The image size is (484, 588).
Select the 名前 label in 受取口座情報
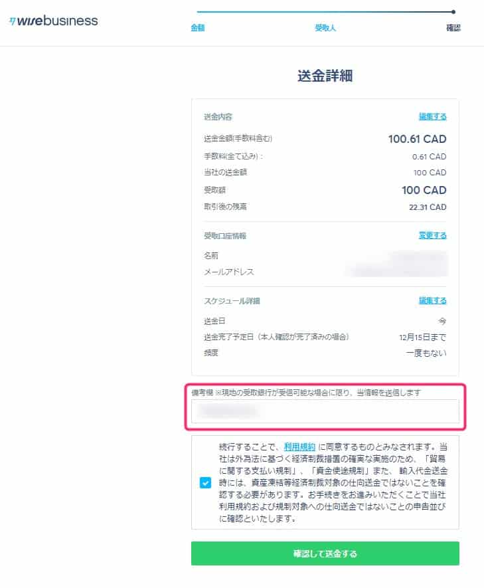[211, 256]
